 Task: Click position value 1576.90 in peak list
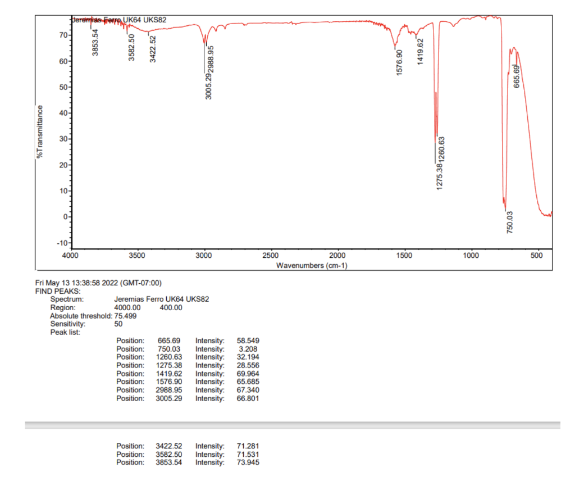pyautogui.click(x=169, y=382)
